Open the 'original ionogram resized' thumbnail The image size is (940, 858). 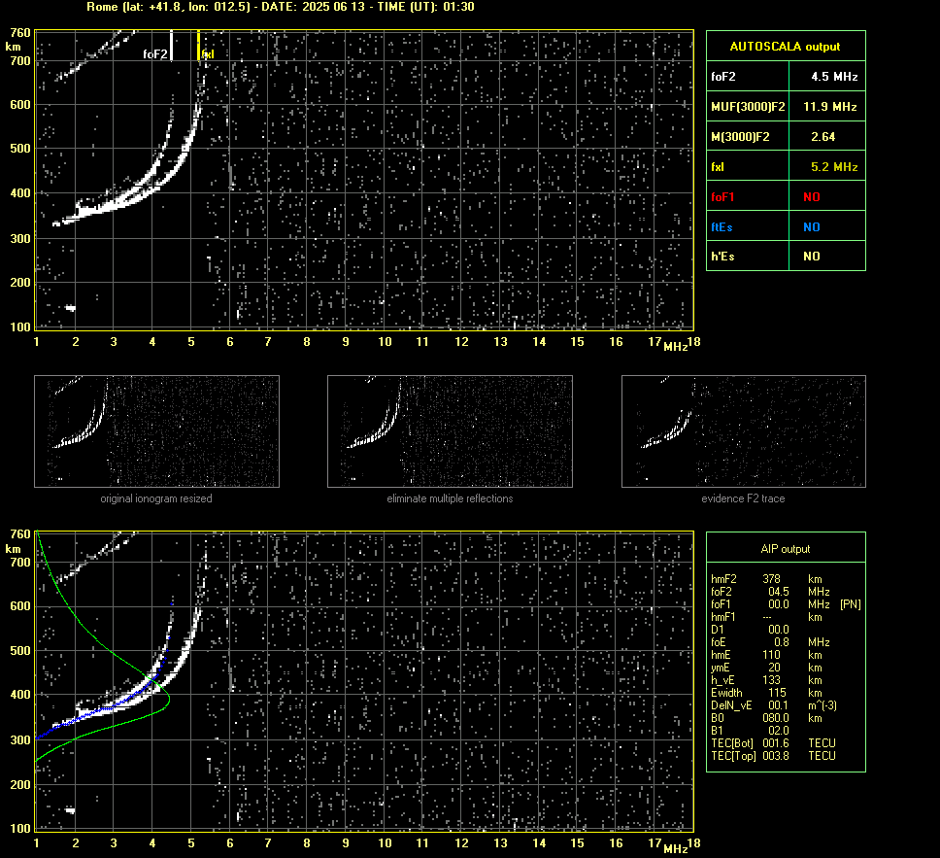pyautogui.click(x=156, y=431)
